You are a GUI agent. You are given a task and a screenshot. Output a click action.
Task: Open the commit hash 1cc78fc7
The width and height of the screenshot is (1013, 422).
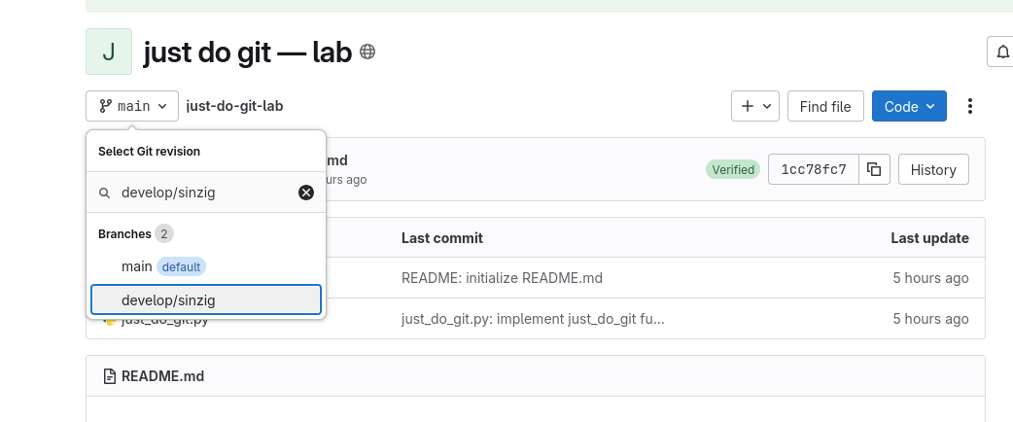coord(813,170)
